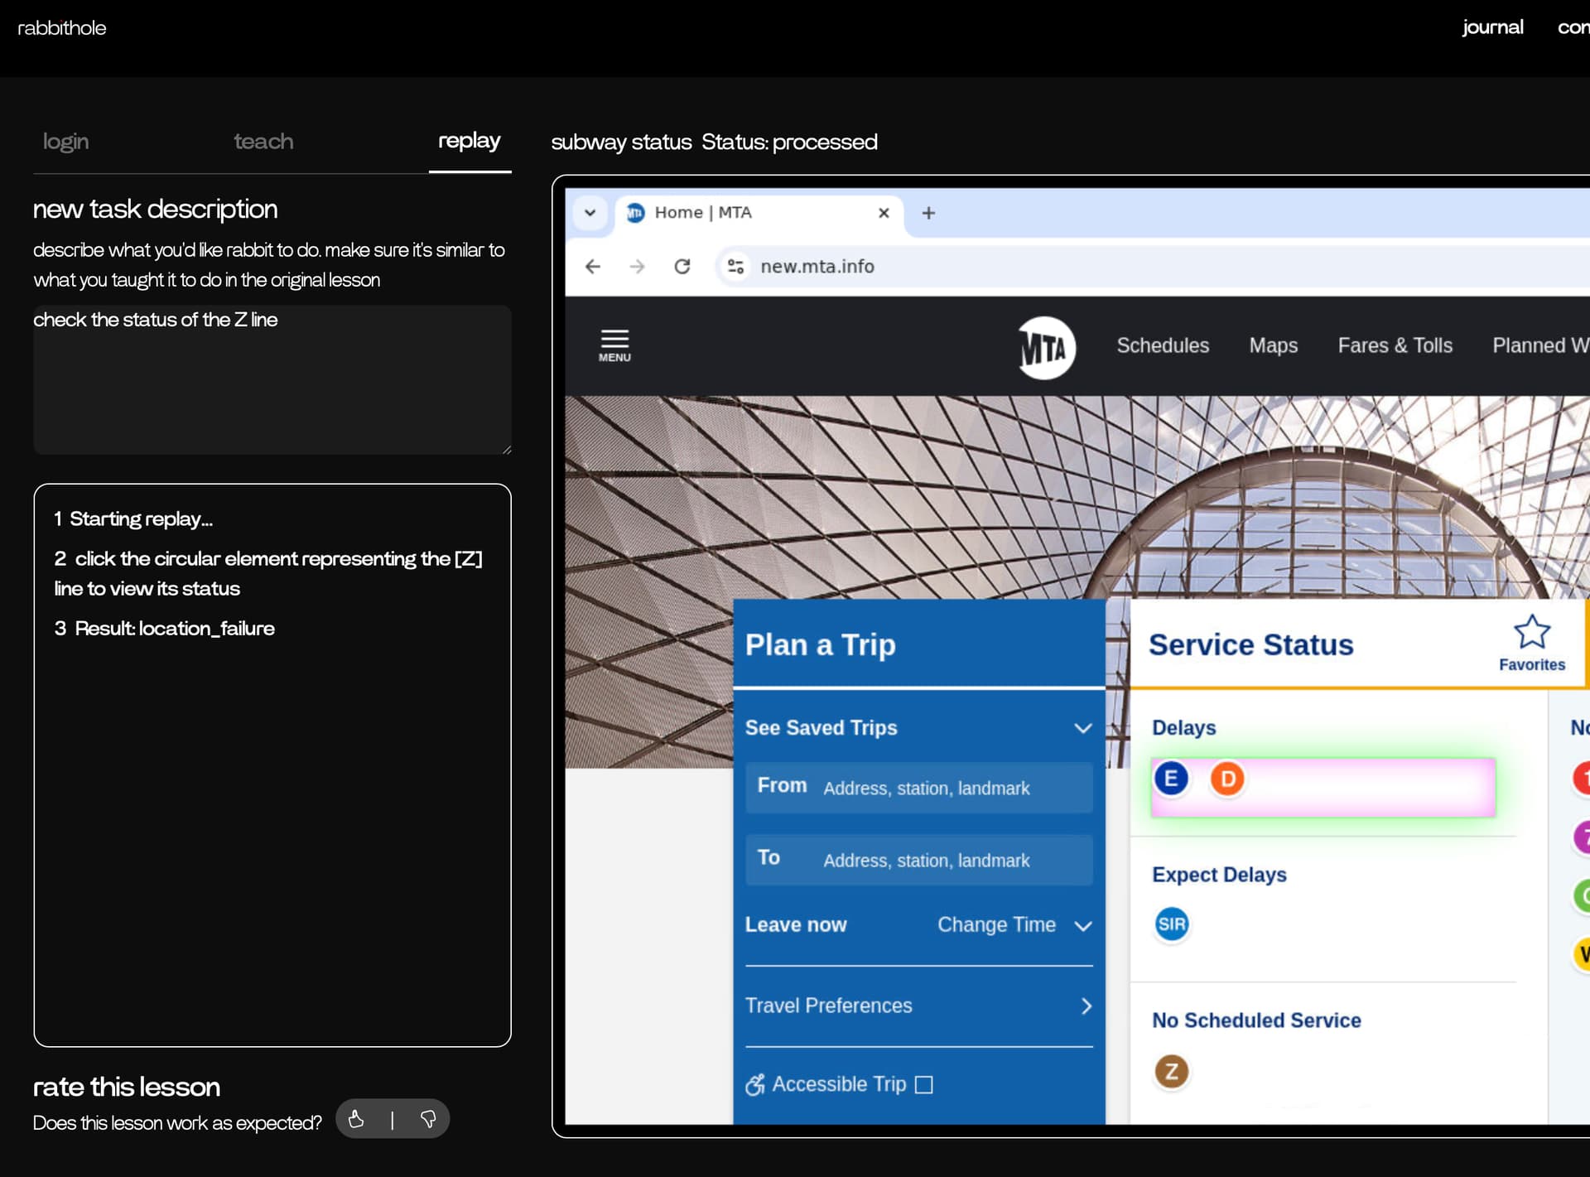Expand See Saved Trips
The width and height of the screenshot is (1590, 1177).
[x=918, y=728]
